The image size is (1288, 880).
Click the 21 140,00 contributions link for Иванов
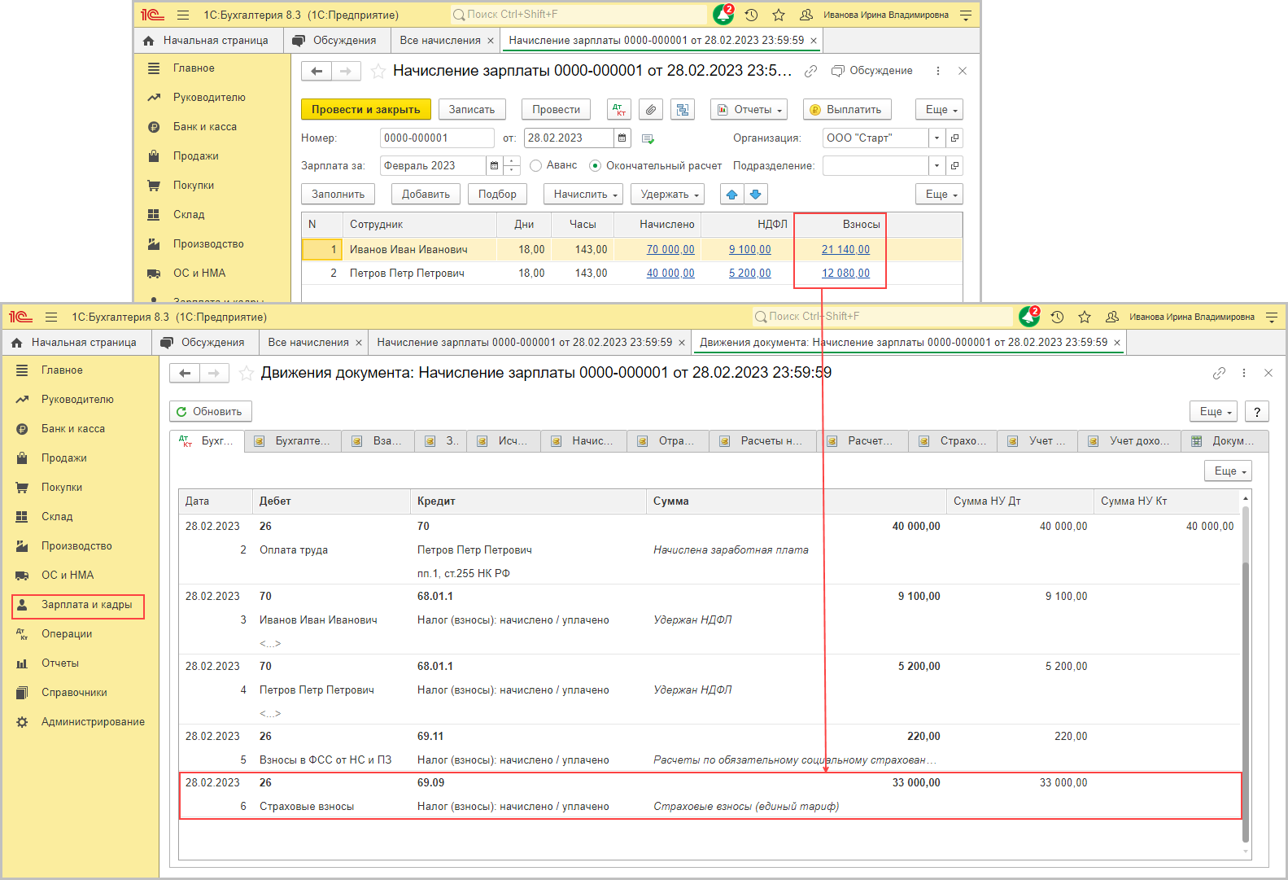tap(845, 250)
